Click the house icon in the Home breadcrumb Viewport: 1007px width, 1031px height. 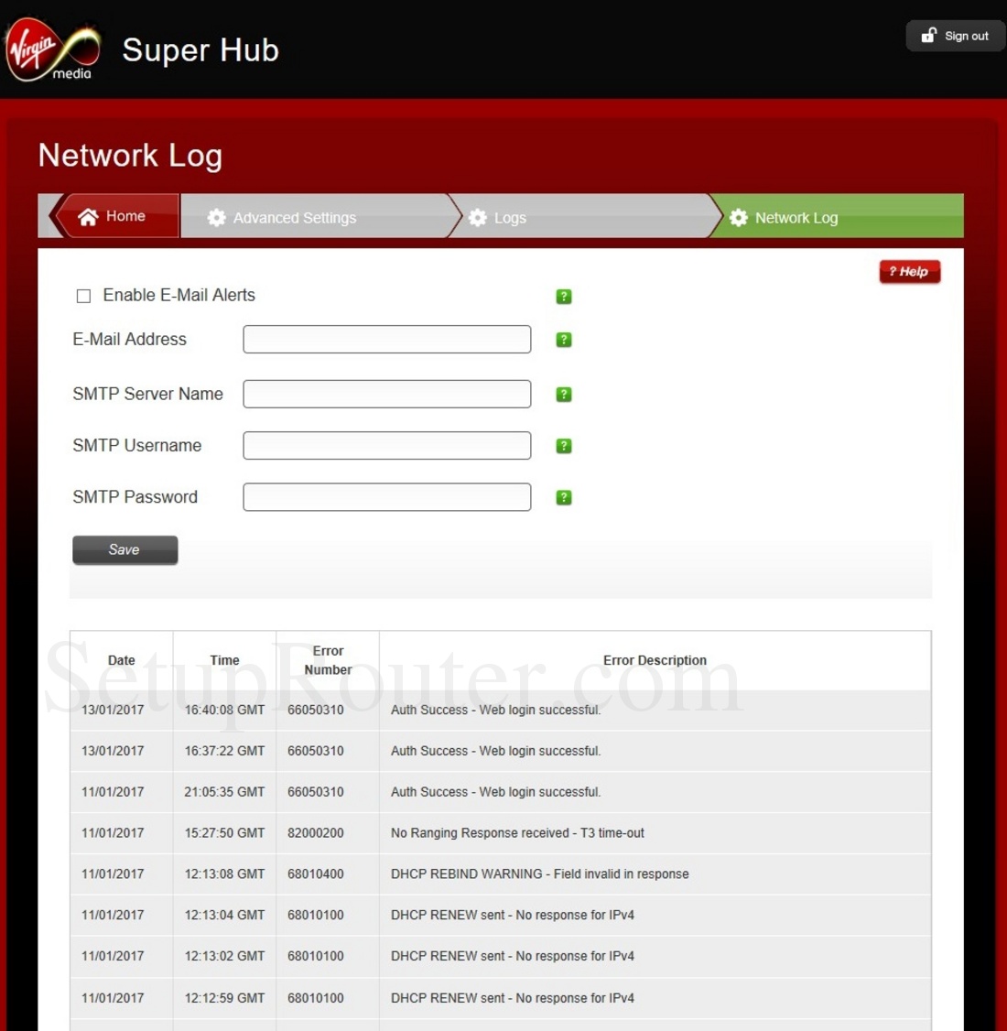pos(88,217)
